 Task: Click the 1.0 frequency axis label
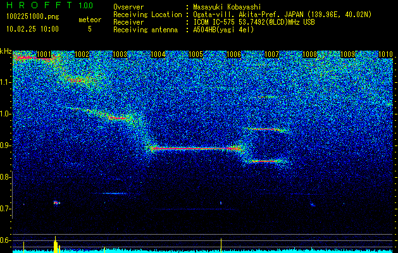(x=6, y=114)
